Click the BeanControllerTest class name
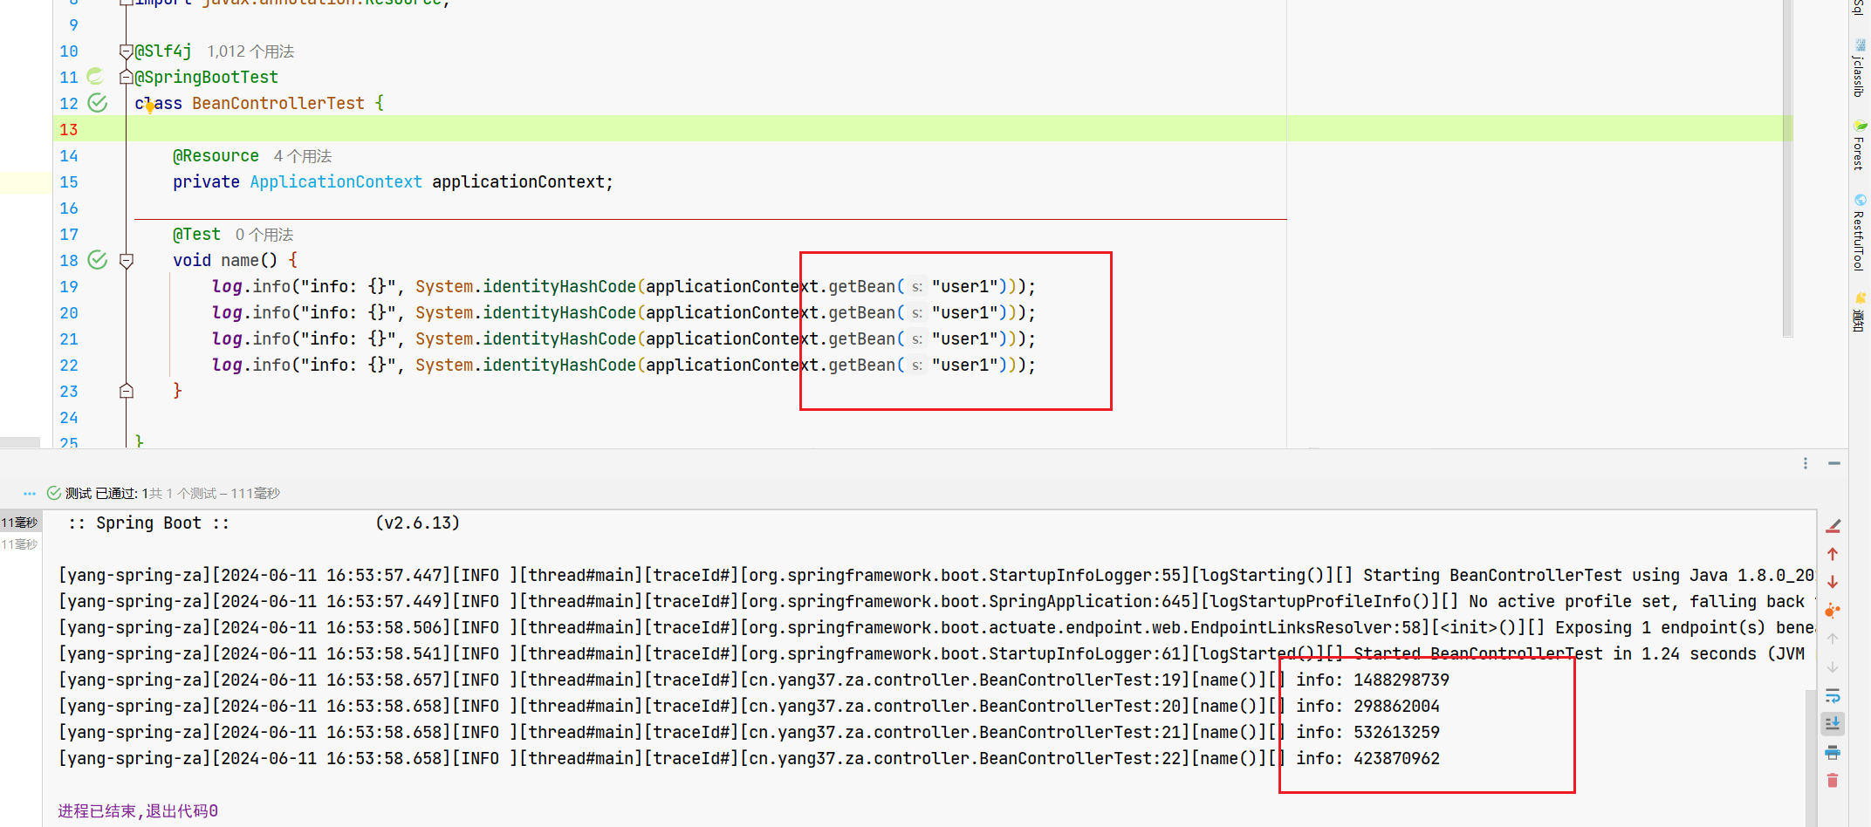Screen dimensions: 1871x827 coord(278,103)
